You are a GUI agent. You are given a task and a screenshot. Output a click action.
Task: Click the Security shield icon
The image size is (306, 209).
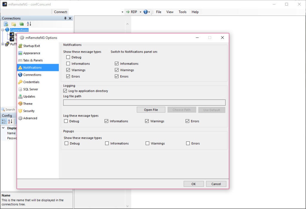click(x=20, y=111)
